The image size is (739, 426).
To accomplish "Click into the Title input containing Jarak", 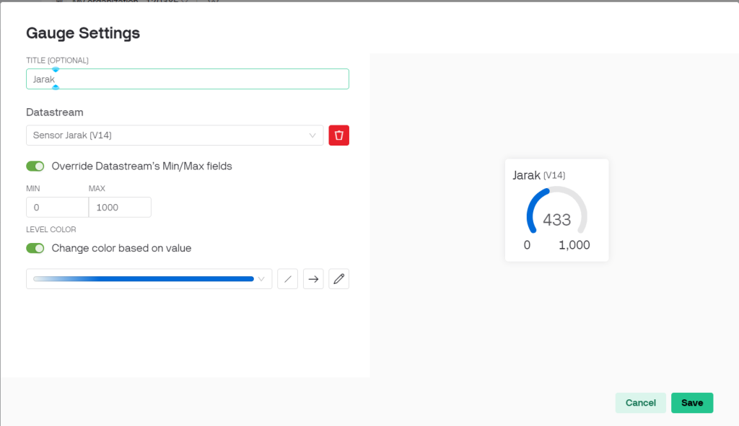I will click(188, 79).
